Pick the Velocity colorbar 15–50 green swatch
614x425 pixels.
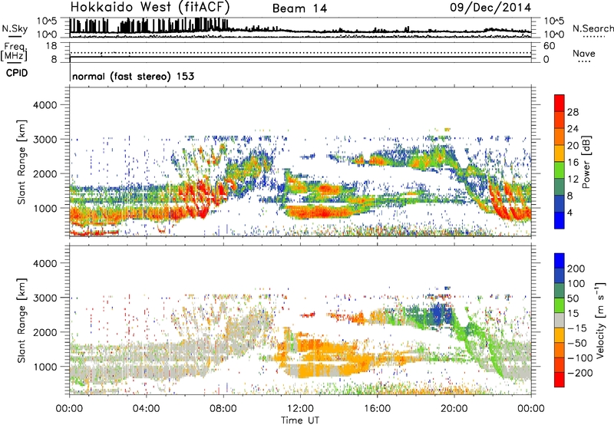[560, 305]
